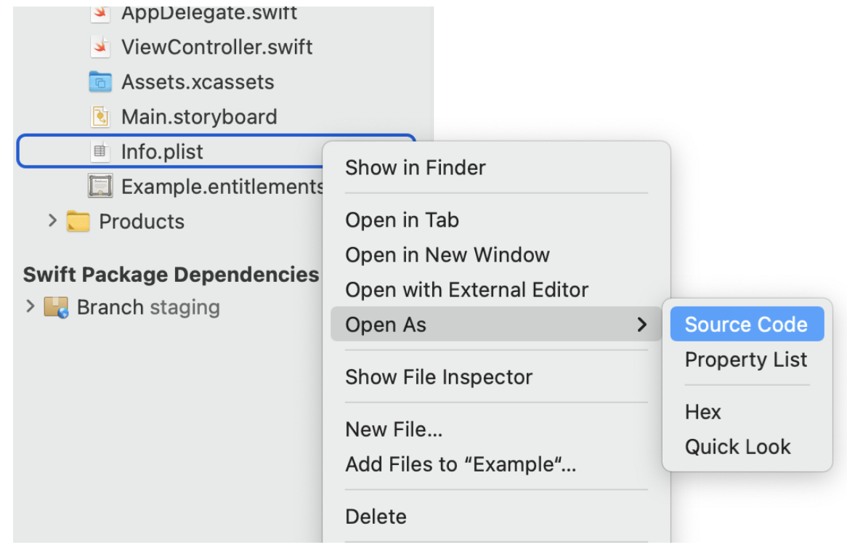The height and width of the screenshot is (558, 847).
Task: Click the Branch package box icon
Action: click(56, 307)
